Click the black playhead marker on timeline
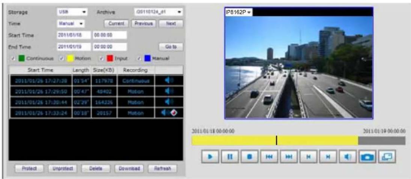 276,140
